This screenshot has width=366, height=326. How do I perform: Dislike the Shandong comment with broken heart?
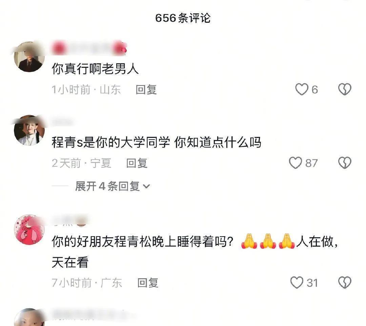[345, 89]
